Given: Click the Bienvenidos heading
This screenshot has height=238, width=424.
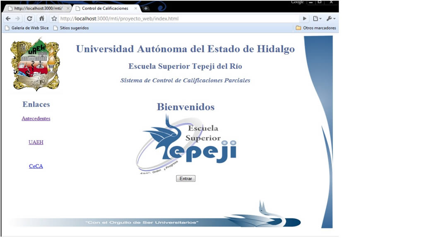Looking at the screenshot, I should 186,107.
